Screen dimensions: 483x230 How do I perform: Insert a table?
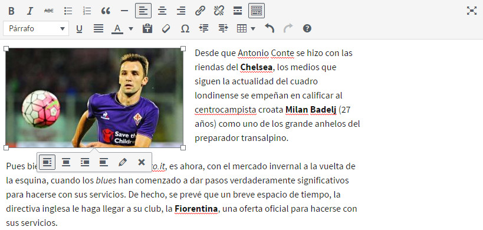(x=242, y=29)
